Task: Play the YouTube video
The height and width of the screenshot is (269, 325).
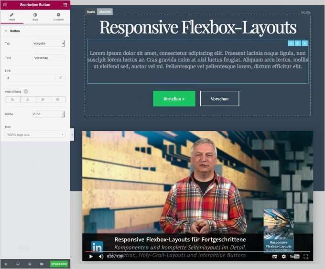Action: 91,257
